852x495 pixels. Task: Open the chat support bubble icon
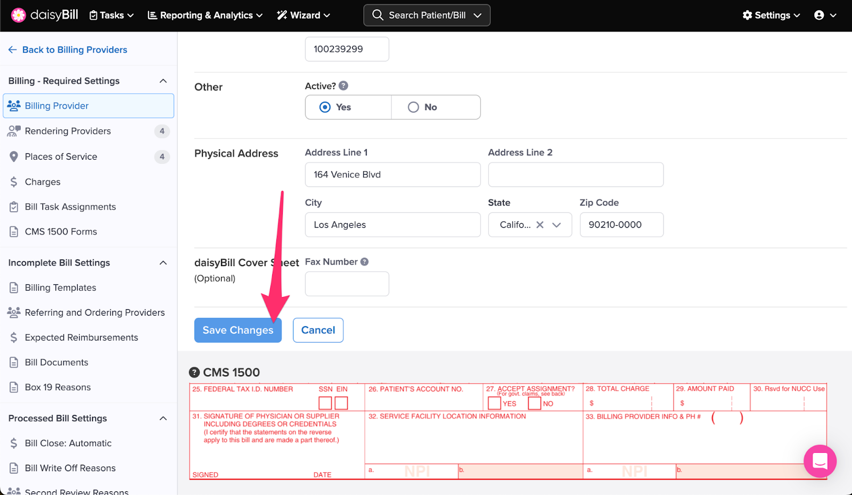(x=820, y=461)
